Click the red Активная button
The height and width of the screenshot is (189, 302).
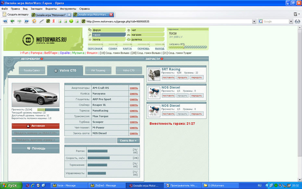pyautogui.click(x=36, y=126)
